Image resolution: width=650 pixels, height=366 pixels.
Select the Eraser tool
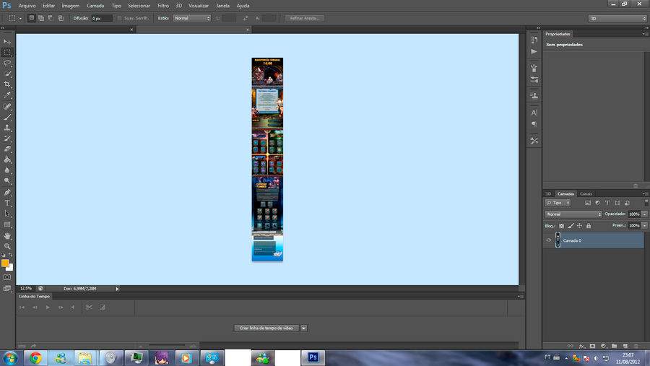coord(7,149)
